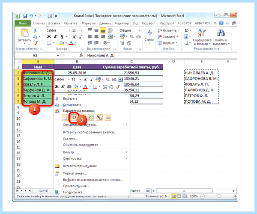
Task: Click ribbon Font Color red A
Action: [71, 43]
